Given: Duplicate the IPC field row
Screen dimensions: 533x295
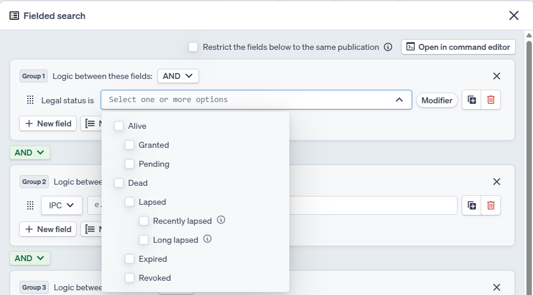Looking at the screenshot, I should [x=472, y=205].
